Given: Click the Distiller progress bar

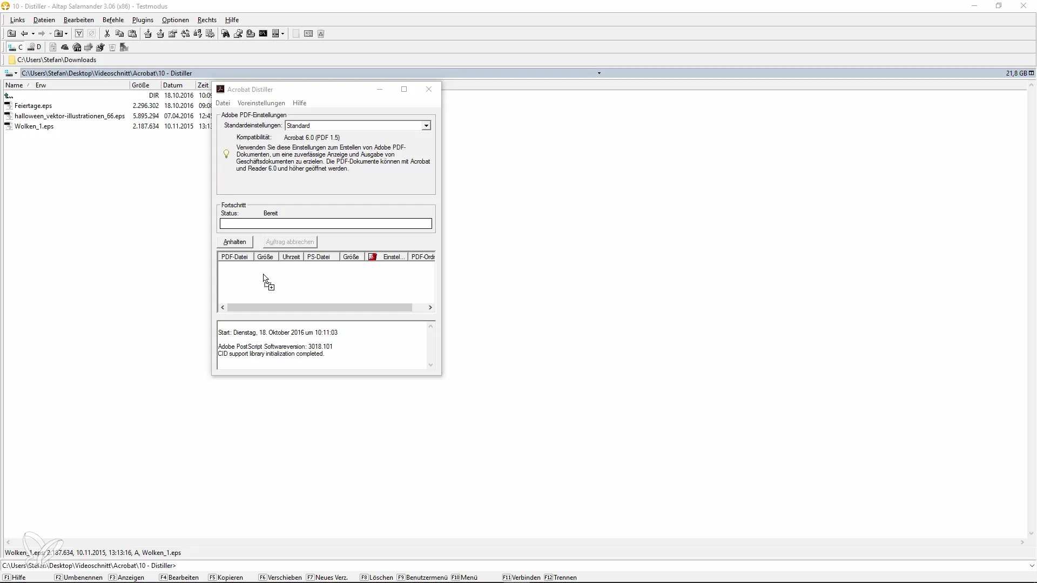Looking at the screenshot, I should 326,223.
